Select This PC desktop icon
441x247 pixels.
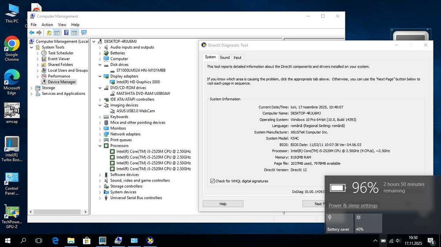click(12, 14)
